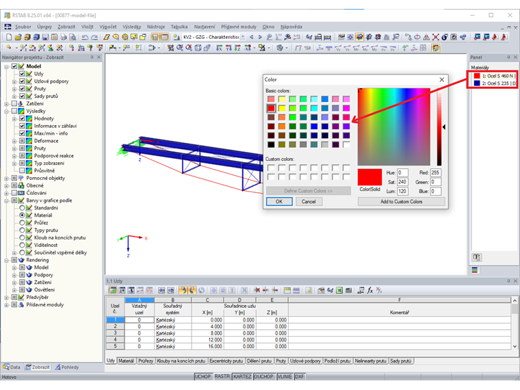The width and height of the screenshot is (520, 390).
Task: Adjust the luminance slider arrow
Action: 444,127
